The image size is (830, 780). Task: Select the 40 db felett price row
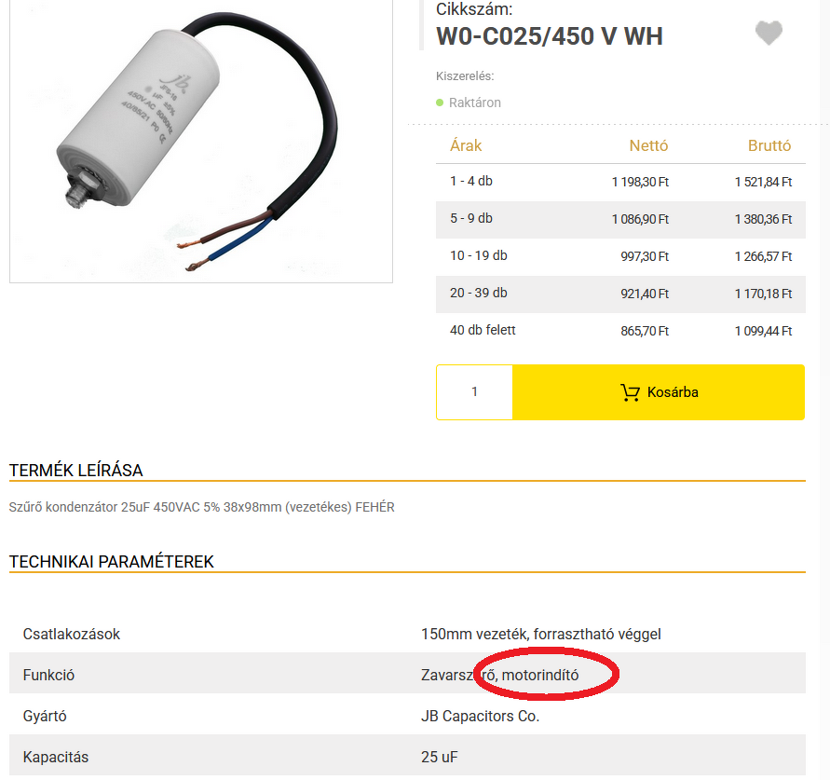pyautogui.click(x=620, y=331)
